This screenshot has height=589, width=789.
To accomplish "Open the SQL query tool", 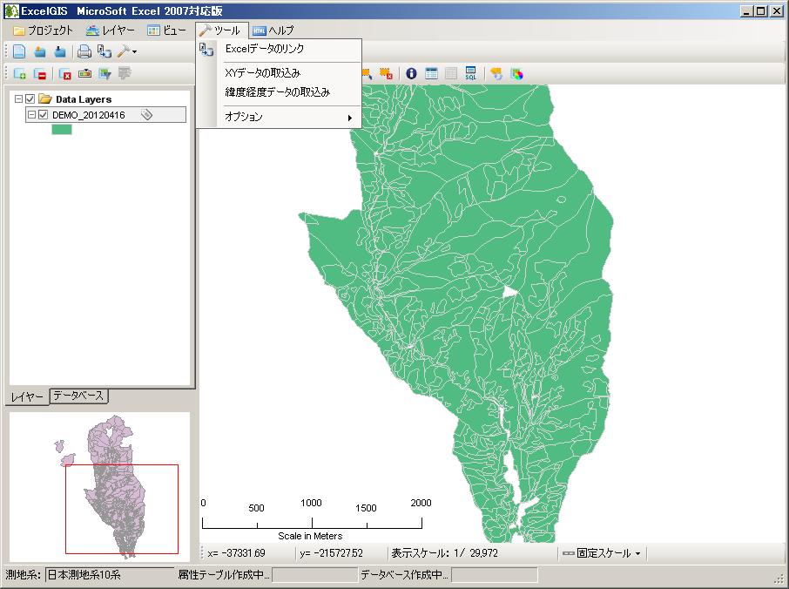I will point(470,73).
